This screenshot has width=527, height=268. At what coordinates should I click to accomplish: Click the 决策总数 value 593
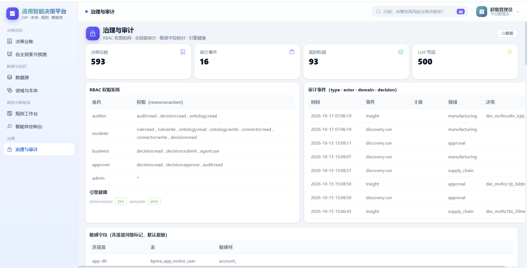(x=98, y=62)
